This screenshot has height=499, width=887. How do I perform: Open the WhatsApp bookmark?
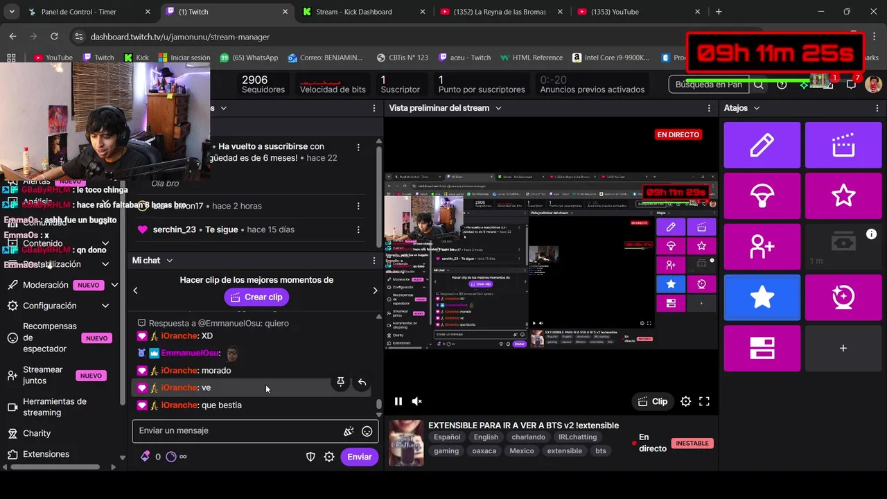click(x=249, y=58)
